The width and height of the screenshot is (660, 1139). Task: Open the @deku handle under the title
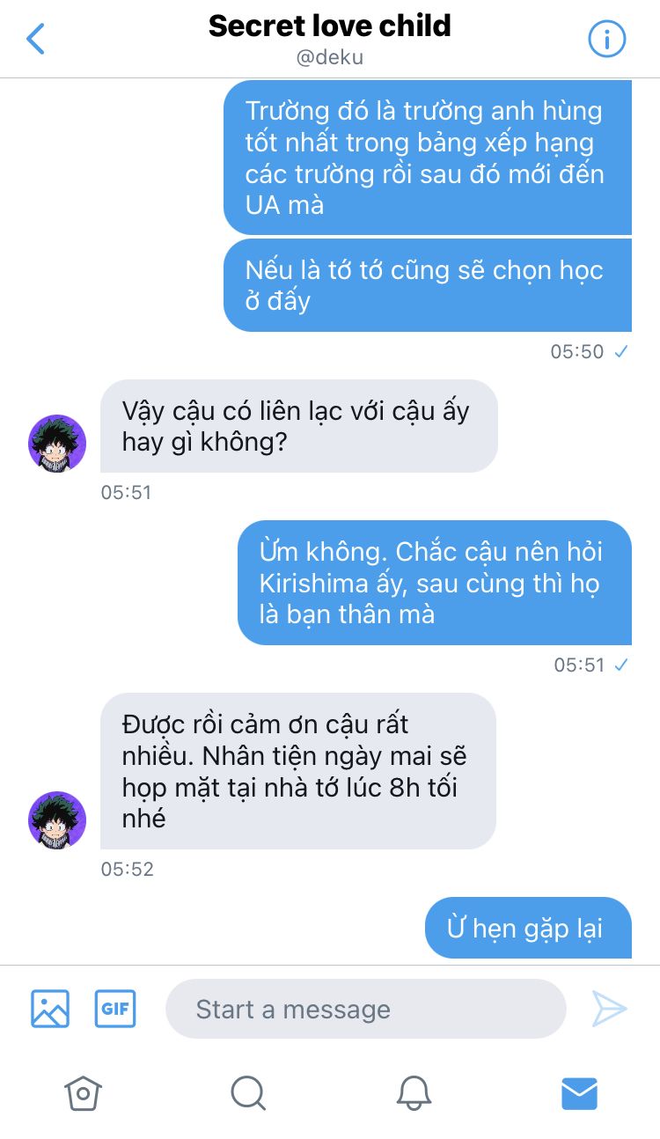point(330,58)
